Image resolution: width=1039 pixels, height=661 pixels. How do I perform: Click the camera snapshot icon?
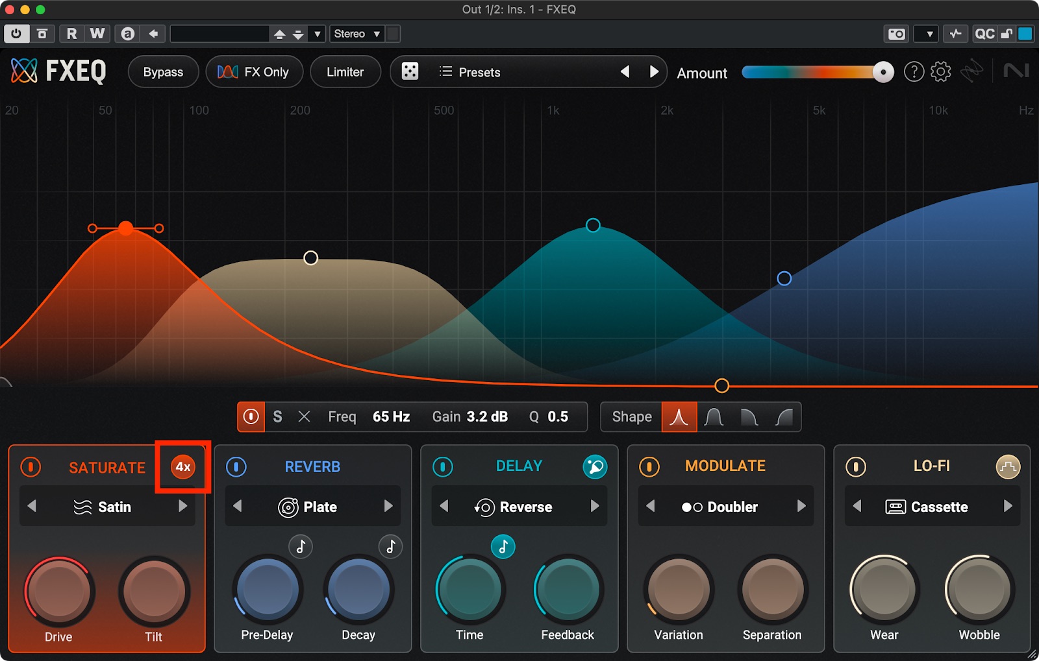point(897,34)
